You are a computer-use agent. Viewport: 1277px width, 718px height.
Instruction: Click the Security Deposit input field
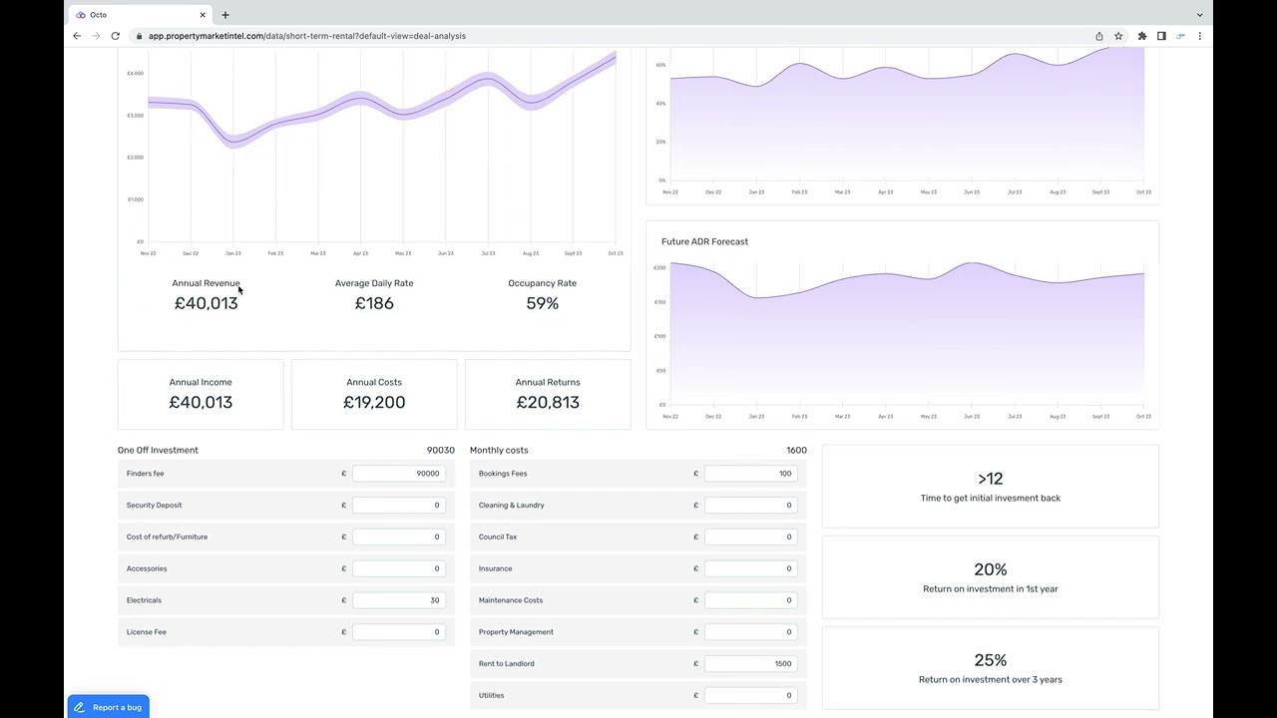click(x=398, y=506)
